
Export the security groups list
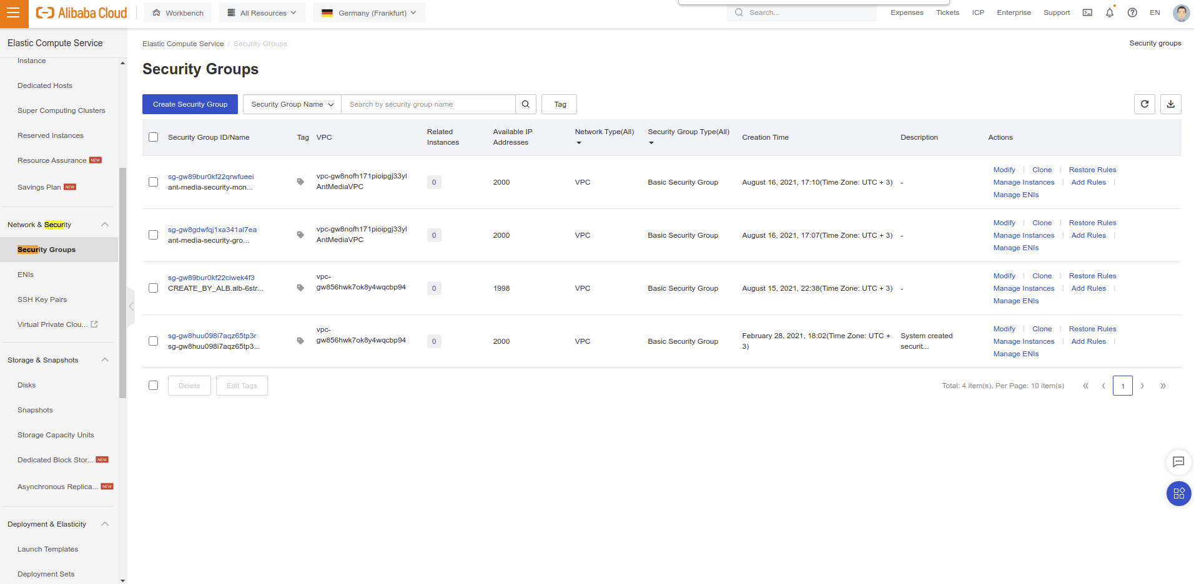coord(1171,104)
